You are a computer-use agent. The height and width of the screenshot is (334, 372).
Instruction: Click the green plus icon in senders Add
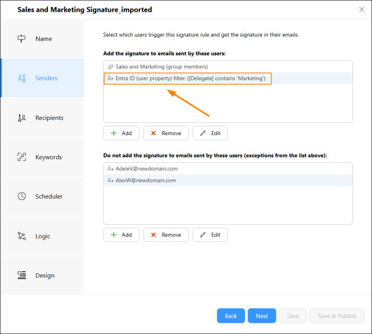pyautogui.click(x=113, y=133)
